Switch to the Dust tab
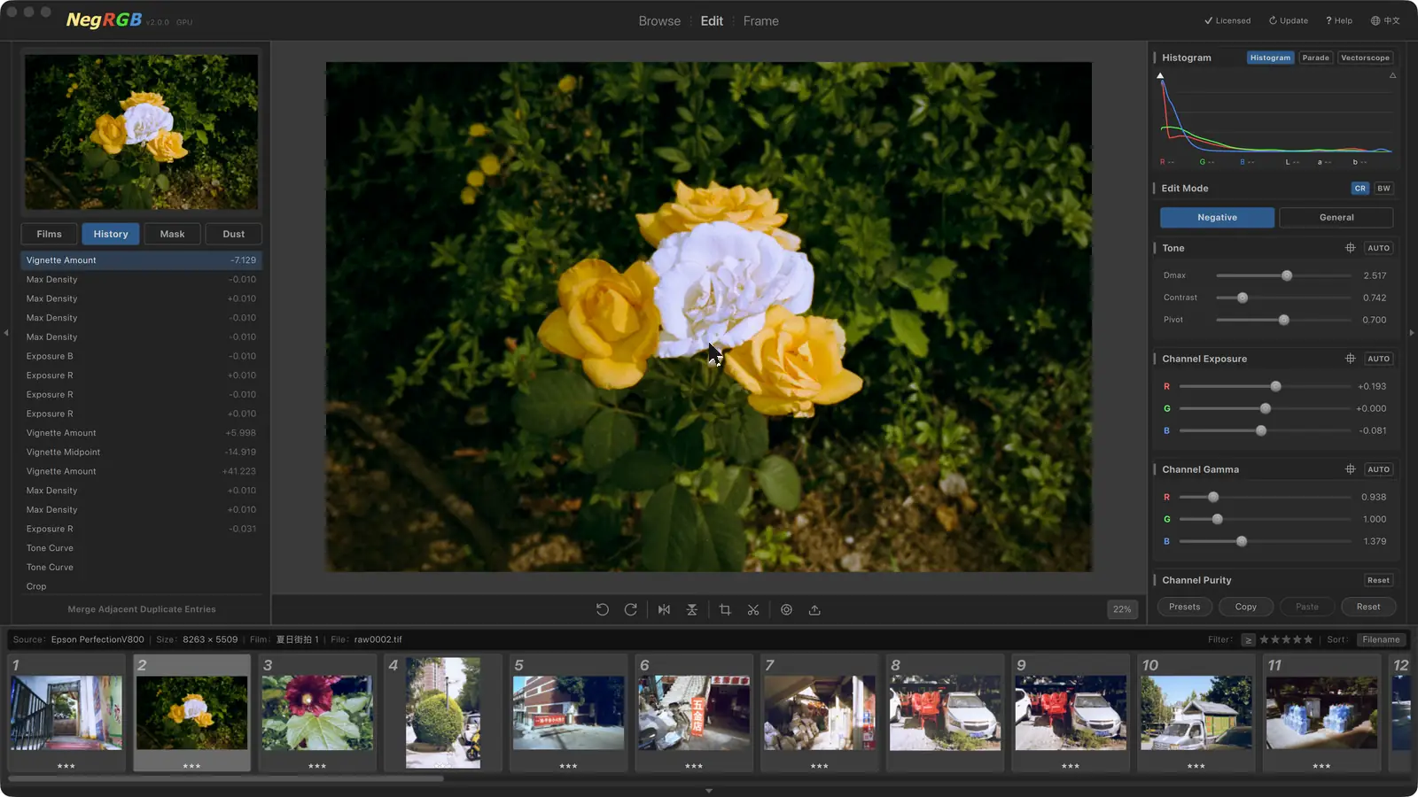This screenshot has width=1418, height=797. click(x=234, y=234)
